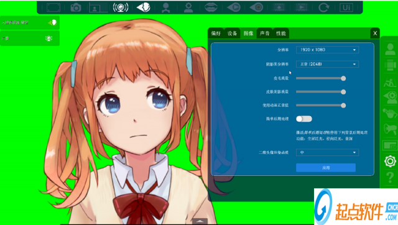The width and height of the screenshot is (398, 225).
Task: Open the puppet hand icon in right sidebar
Action: click(x=390, y=113)
